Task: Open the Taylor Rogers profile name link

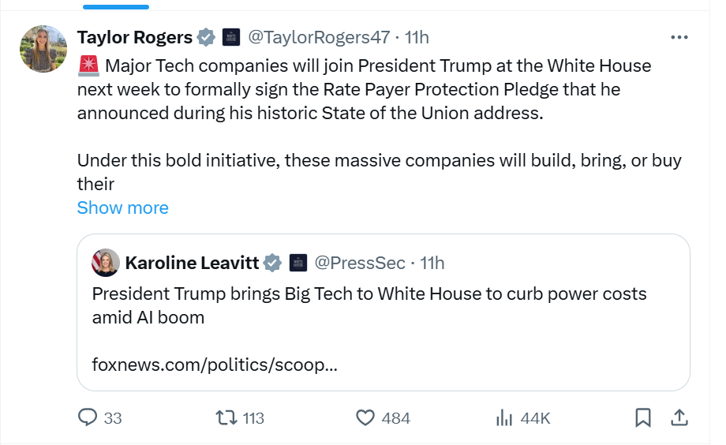Action: pos(135,37)
